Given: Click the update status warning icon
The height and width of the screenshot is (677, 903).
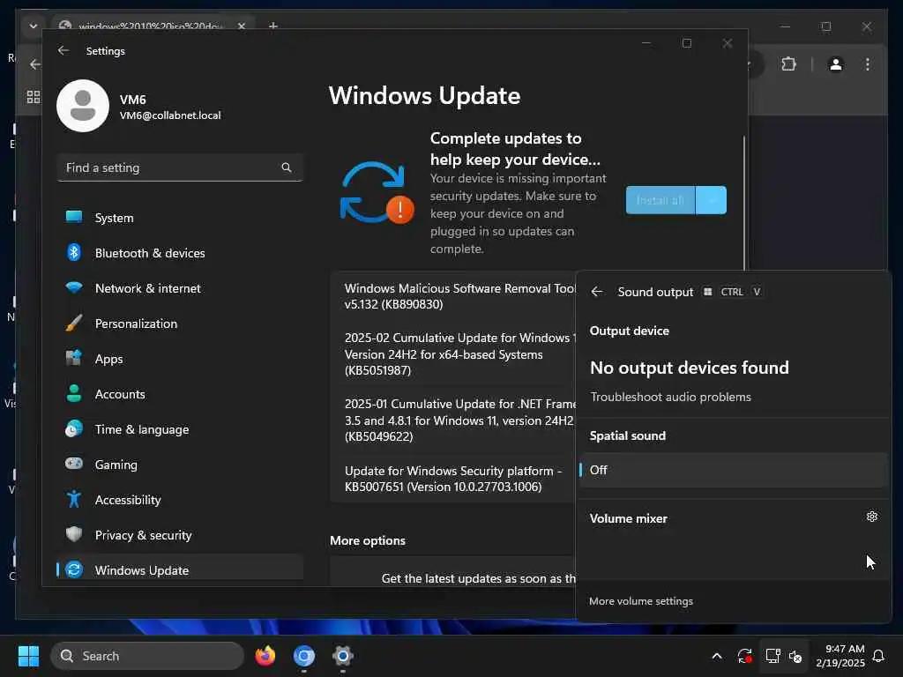Looking at the screenshot, I should (377, 193).
